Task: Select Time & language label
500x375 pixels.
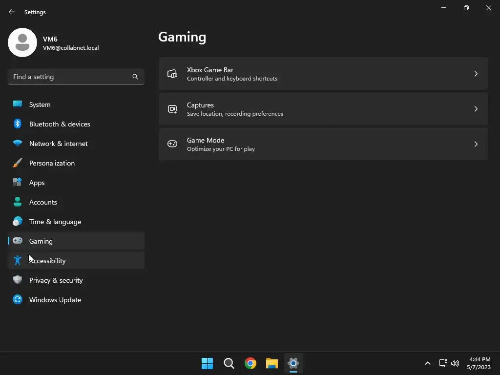Action: tap(55, 222)
